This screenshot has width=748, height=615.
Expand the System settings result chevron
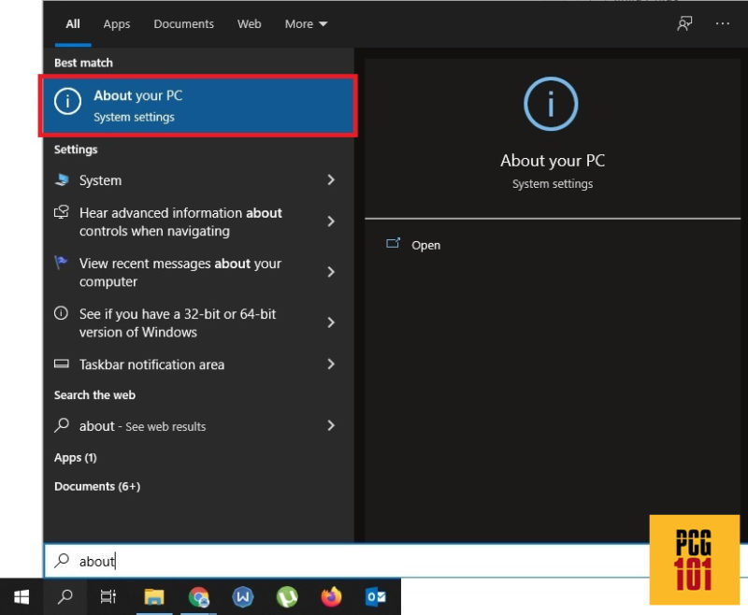332,180
